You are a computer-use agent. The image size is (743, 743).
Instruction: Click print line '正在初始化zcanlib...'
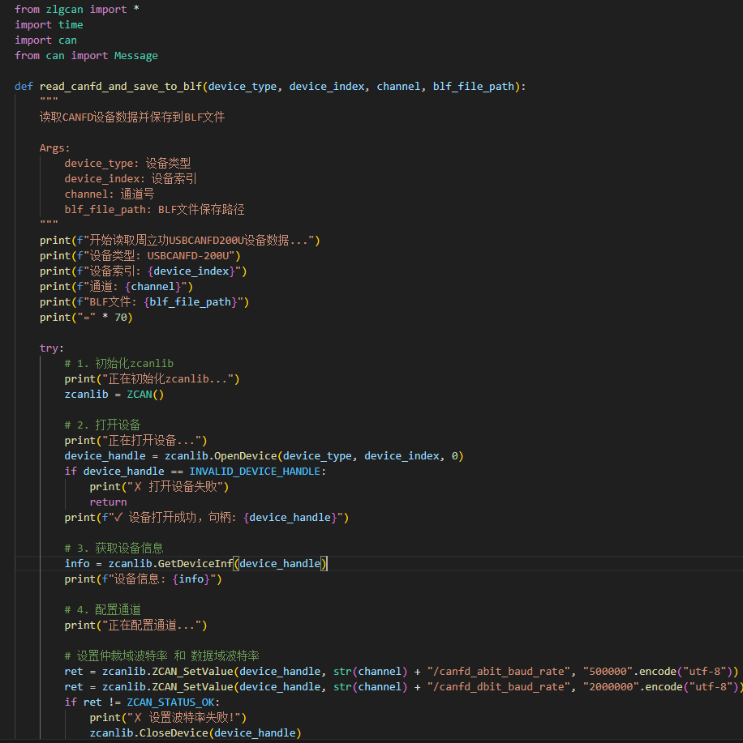pos(152,379)
